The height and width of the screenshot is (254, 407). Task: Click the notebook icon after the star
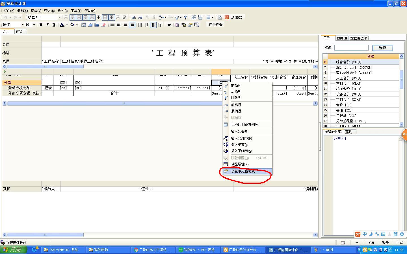pos(177,25)
